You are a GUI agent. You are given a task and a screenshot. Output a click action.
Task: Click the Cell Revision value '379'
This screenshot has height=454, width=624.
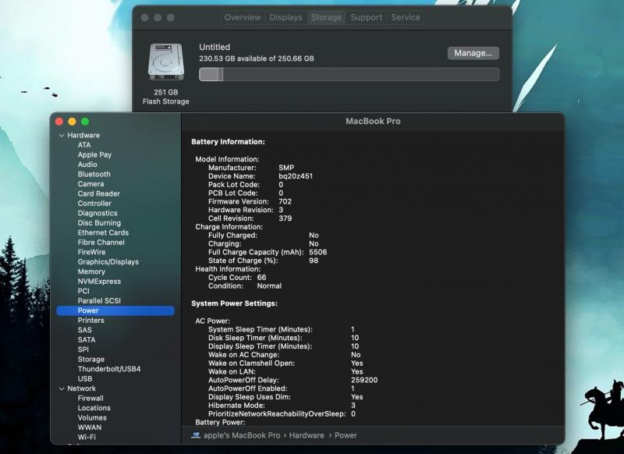[x=285, y=218]
